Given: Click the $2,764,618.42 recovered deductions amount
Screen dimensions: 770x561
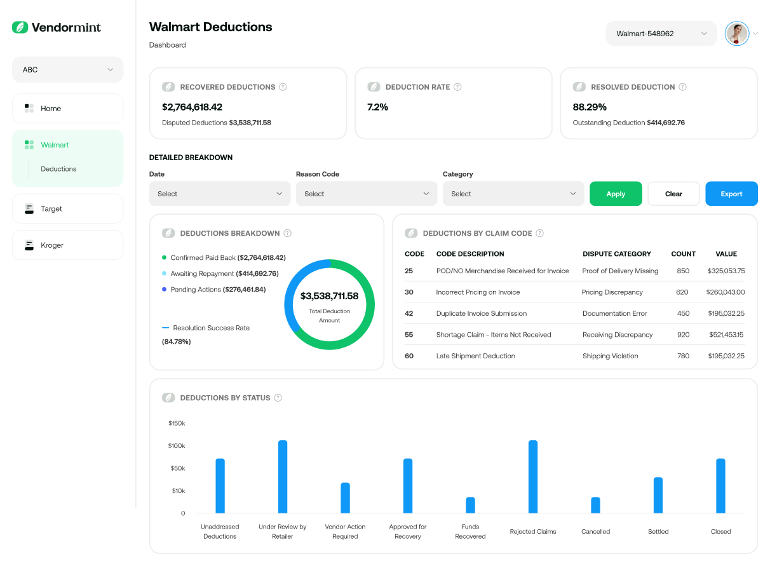Looking at the screenshot, I should click(x=192, y=107).
